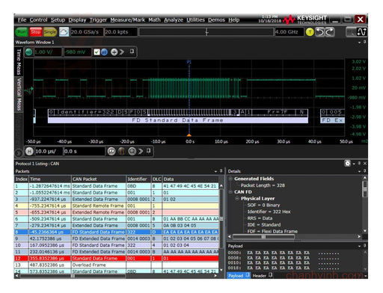This screenshot has height=293, width=383.
Task: Open the Details pane dropdown arrow
Action: tap(359, 171)
